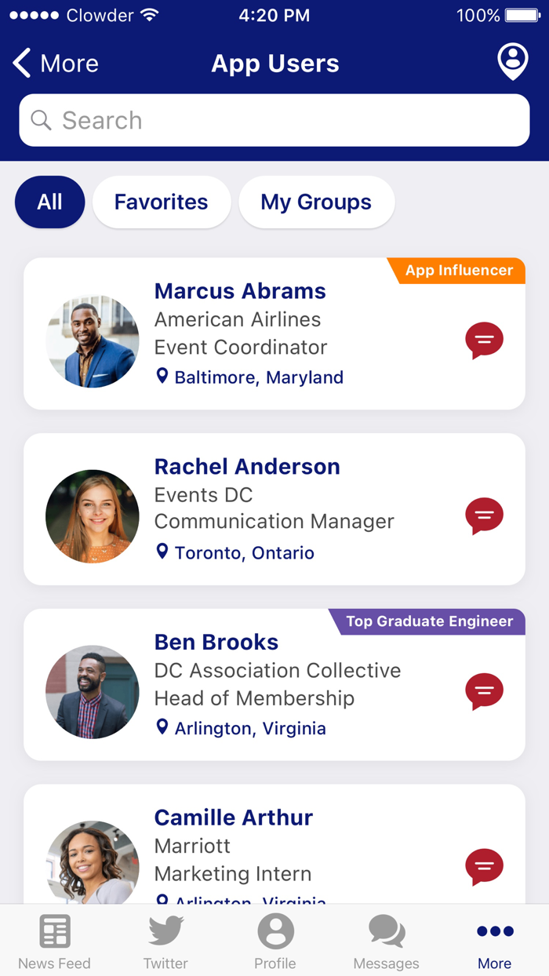Open the More menu in bottom bar
The image size is (549, 976).
[494, 939]
